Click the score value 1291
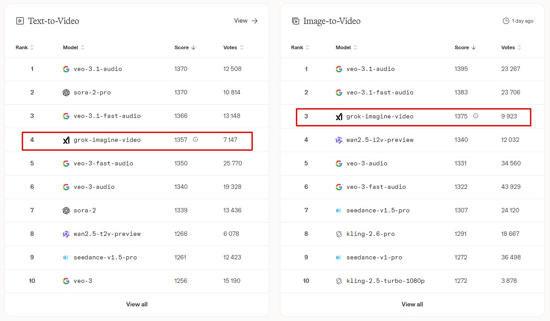 pos(461,234)
